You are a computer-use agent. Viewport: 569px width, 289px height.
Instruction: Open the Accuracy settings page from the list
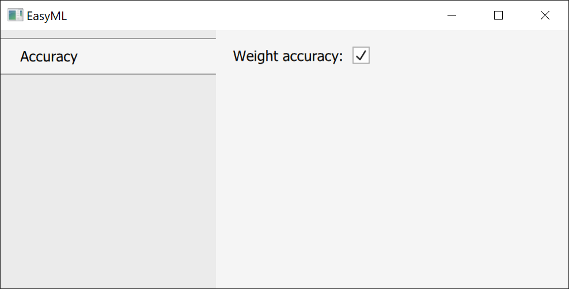[49, 56]
